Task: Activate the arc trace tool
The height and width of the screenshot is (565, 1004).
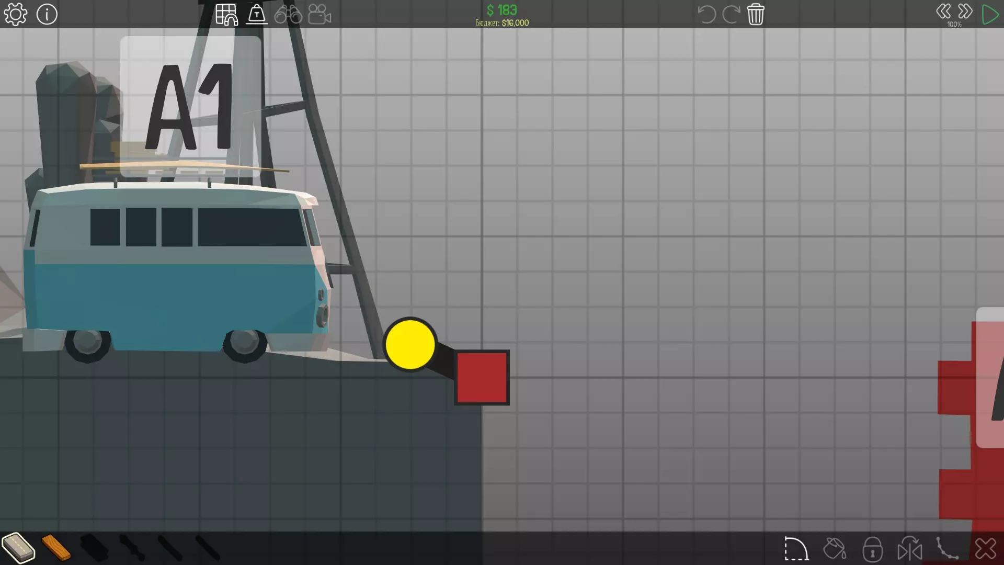Action: pyautogui.click(x=796, y=549)
